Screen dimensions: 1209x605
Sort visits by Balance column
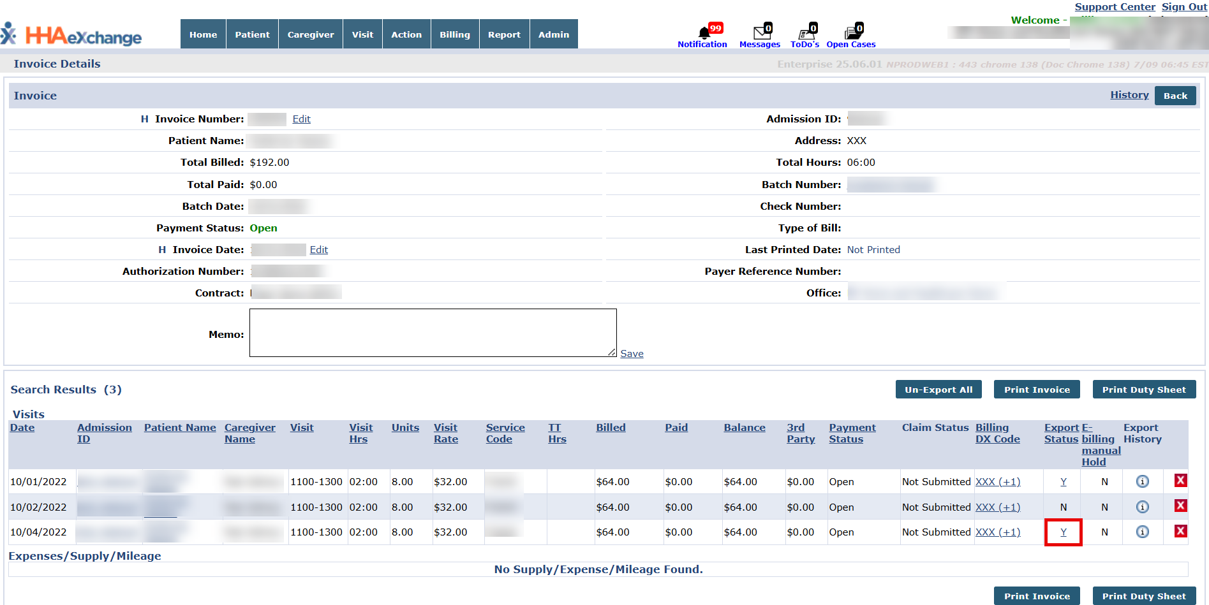click(x=745, y=428)
